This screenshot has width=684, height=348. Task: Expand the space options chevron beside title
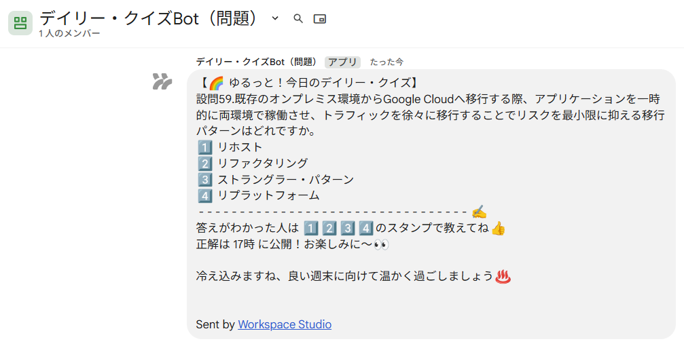(275, 18)
